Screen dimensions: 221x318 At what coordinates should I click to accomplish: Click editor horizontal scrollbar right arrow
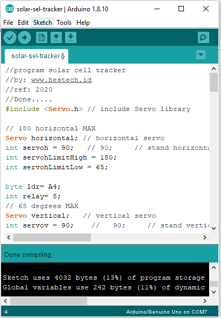click(x=205, y=237)
